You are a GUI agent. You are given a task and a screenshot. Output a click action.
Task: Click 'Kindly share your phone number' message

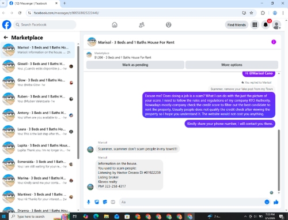click(230, 124)
